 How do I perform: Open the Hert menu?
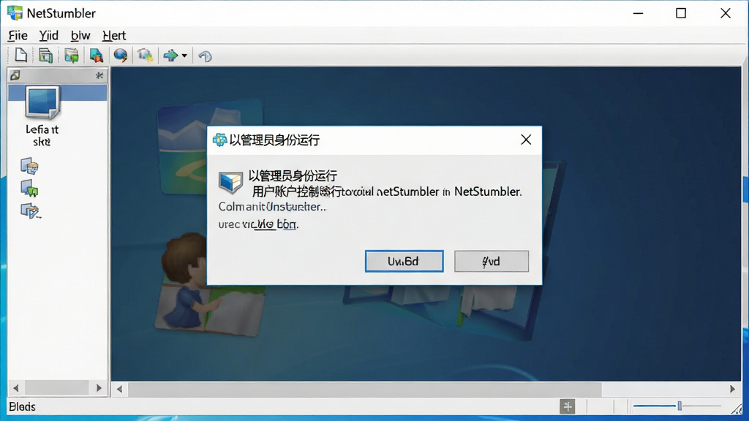[114, 35]
